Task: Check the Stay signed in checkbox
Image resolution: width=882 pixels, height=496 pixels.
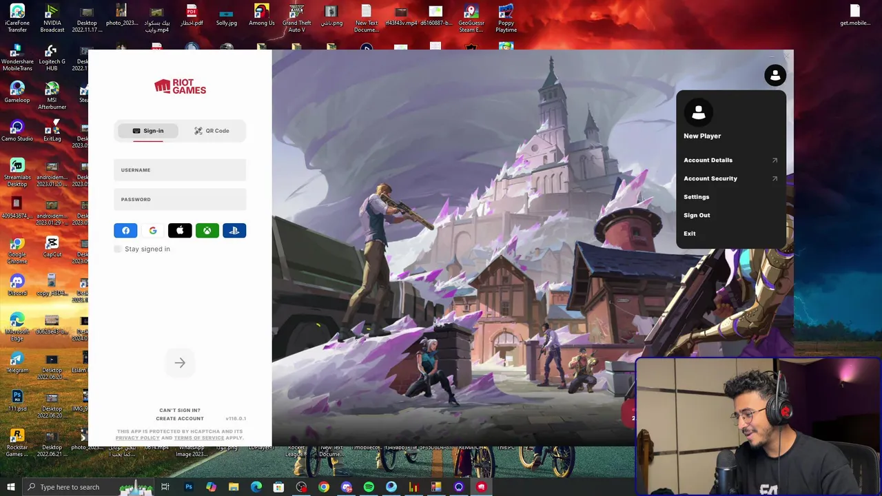Action: (x=118, y=249)
